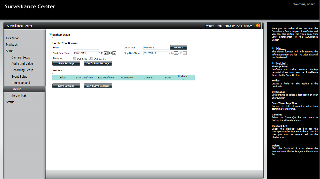Click the Start Date text field
320x179 pixels.
pyautogui.click(x=86, y=53)
